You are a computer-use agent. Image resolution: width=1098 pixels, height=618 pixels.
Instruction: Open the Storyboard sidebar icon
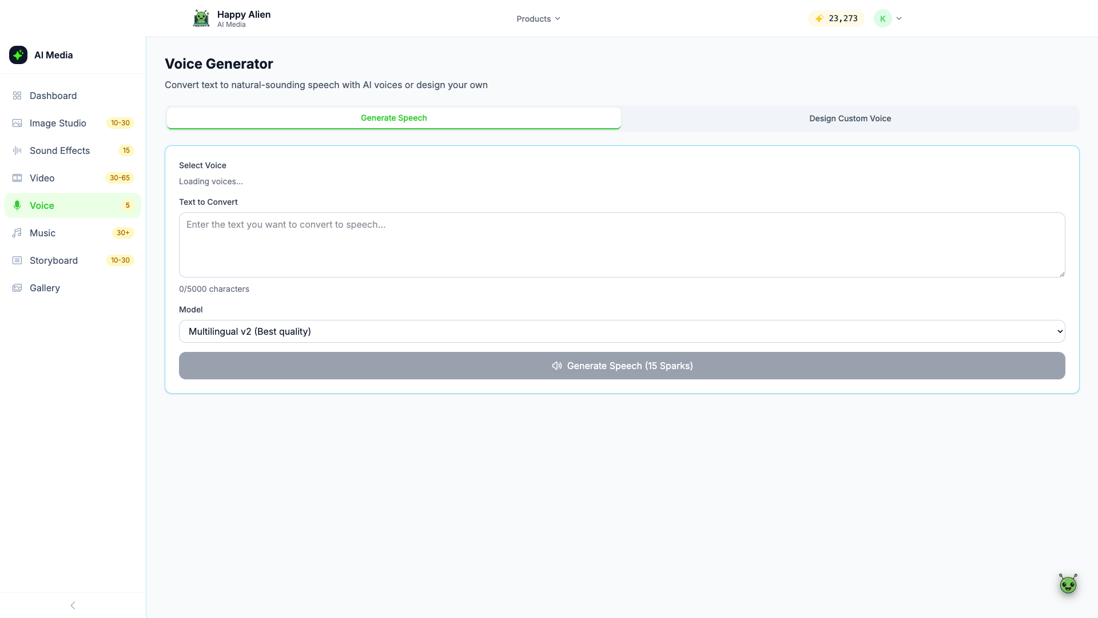[x=17, y=260]
